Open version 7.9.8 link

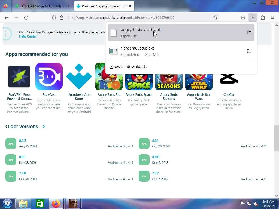(x=22, y=173)
